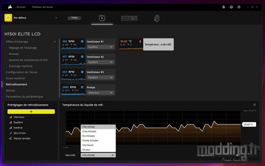Click the 437 RPM reading
Screen dimensions: 265x166
coord(68,56)
